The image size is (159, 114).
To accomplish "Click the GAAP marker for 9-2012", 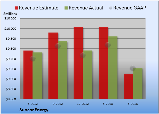I will click(x=58, y=46).
